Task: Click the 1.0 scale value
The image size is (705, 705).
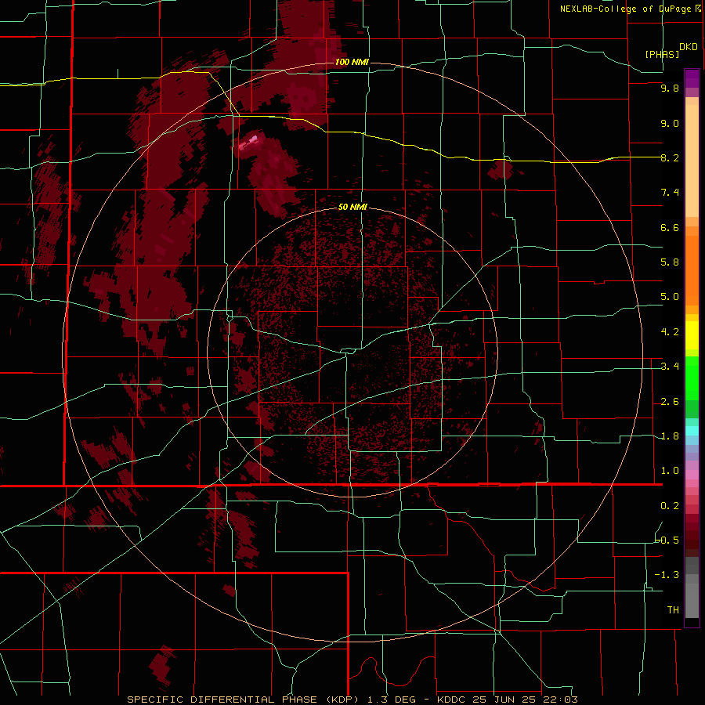Action: (670, 471)
